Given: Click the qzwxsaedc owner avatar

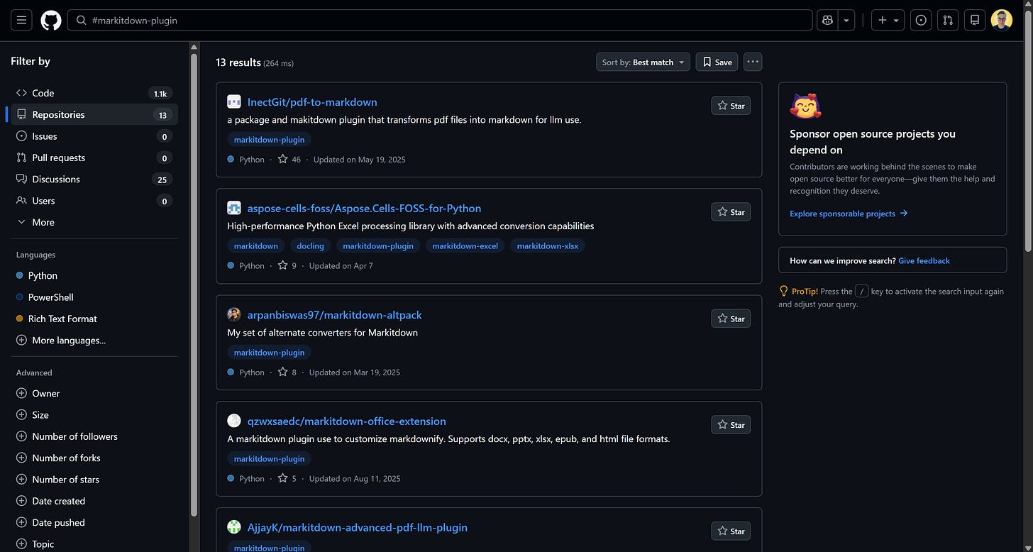Looking at the screenshot, I should 234,421.
